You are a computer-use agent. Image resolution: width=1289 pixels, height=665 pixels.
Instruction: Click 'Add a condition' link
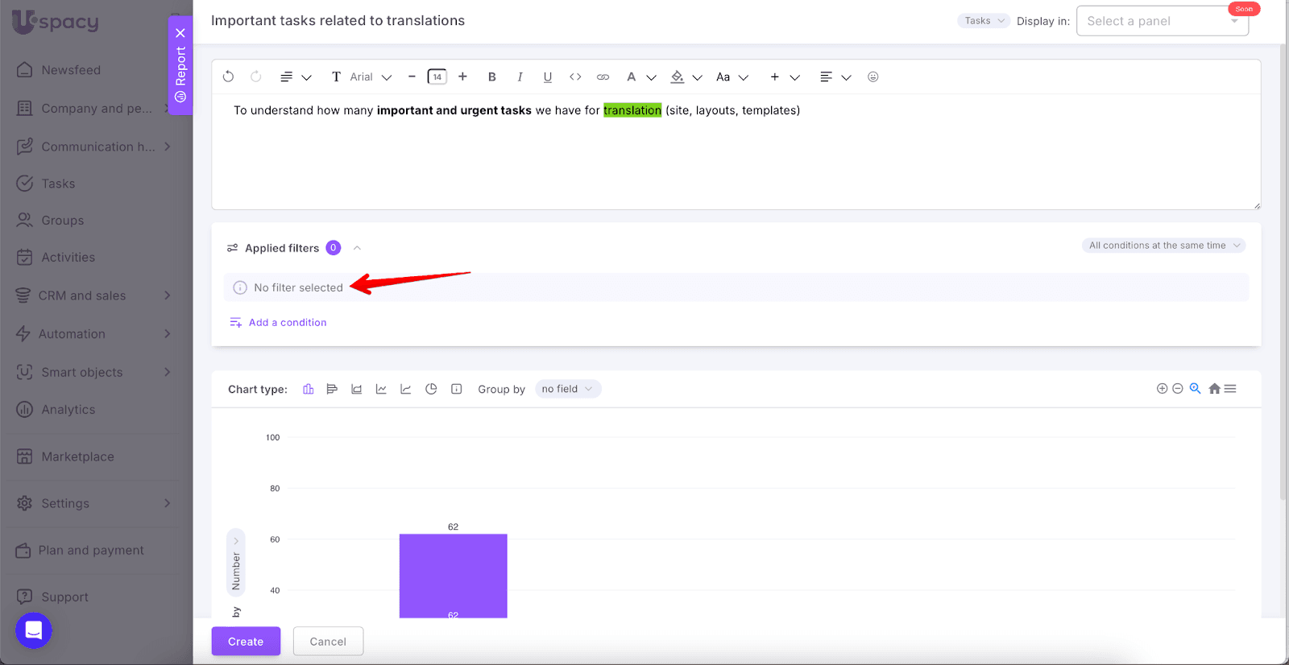(x=287, y=323)
